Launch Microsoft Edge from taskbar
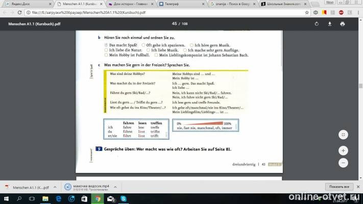 (58, 199)
